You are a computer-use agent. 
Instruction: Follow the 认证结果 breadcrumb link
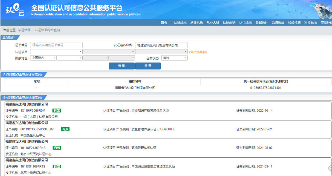coord(24,30)
